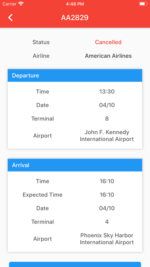Select the arrival terminal value 4
Viewport: 150px width, 267px height.
click(107, 222)
